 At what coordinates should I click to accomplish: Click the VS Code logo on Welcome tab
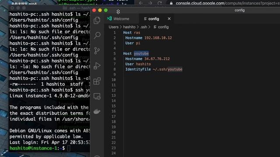tap(109, 18)
